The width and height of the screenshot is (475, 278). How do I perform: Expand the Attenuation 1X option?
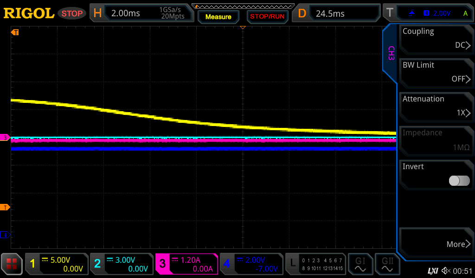[x=436, y=107]
